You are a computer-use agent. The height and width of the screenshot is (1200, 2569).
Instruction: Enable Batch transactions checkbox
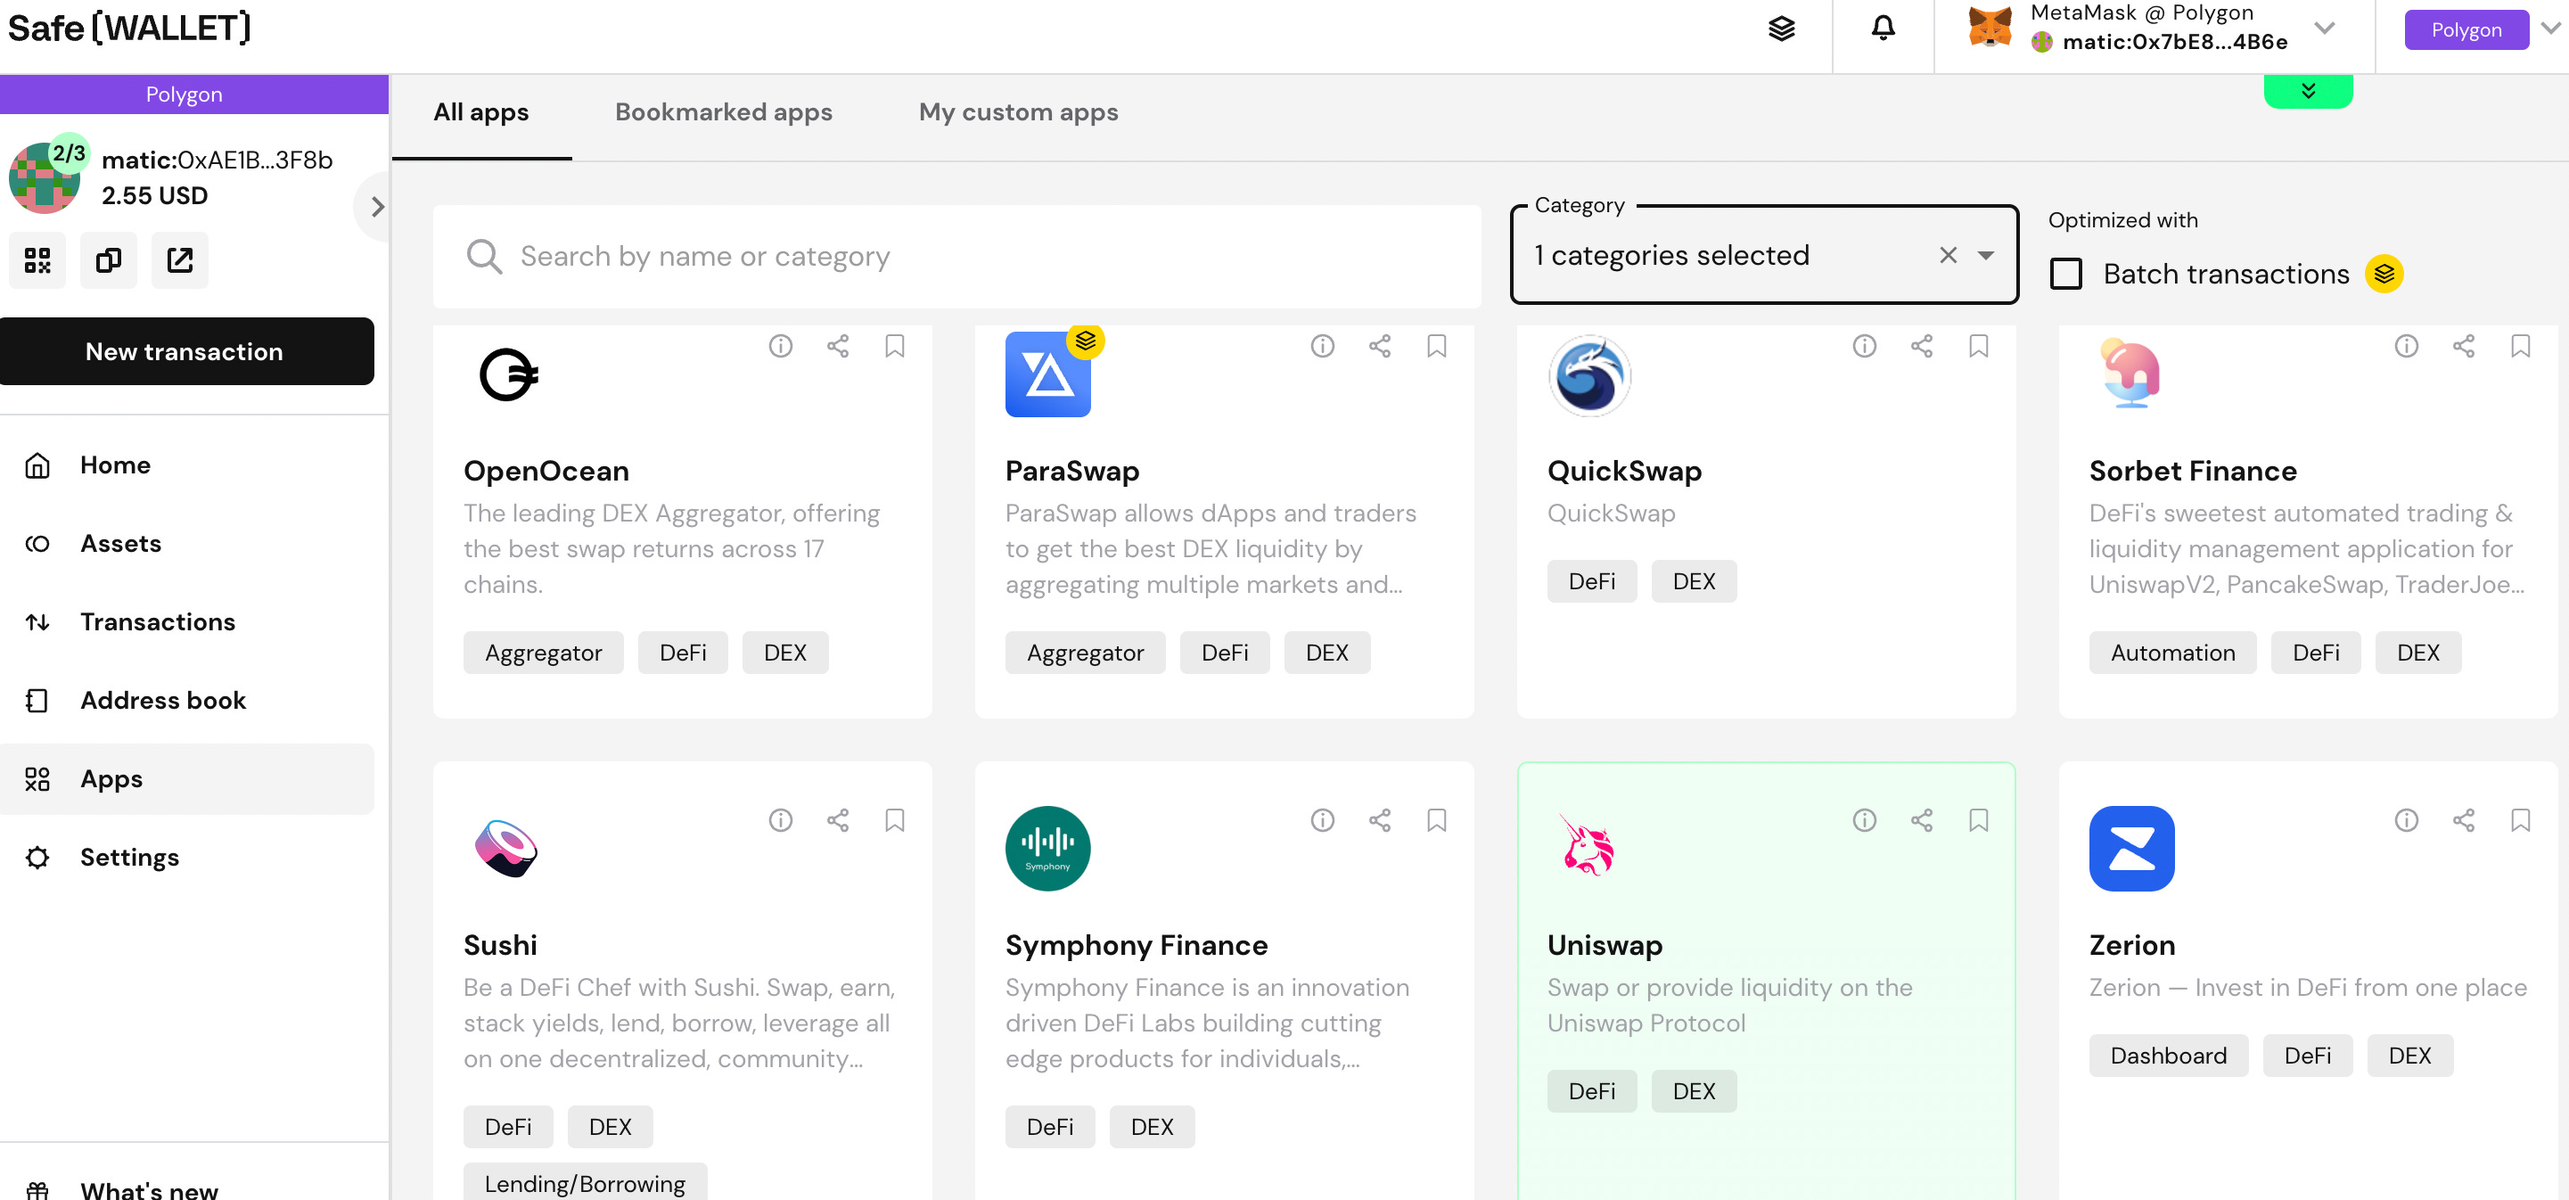click(x=2065, y=274)
